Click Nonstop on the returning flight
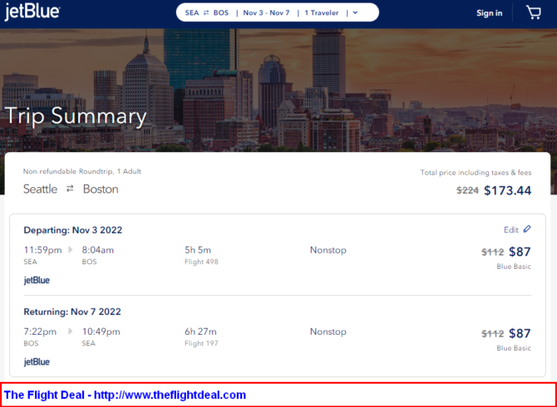The width and height of the screenshot is (557, 407). 328,331
